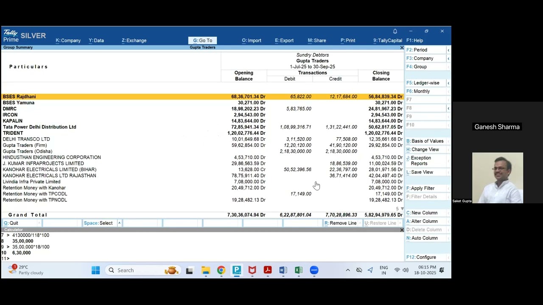Show hidden system tray icons
Screen dimensions: 543x305
348,270
